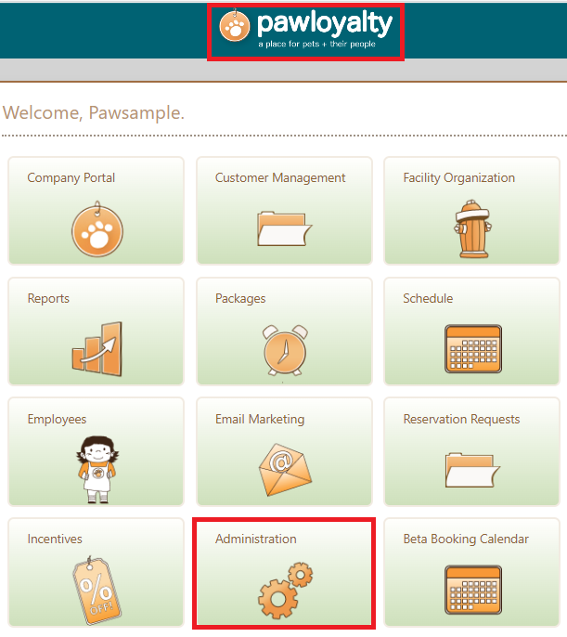Click the Reservation Requests folder icon
This screenshot has width=567, height=637.
pyautogui.click(x=472, y=470)
